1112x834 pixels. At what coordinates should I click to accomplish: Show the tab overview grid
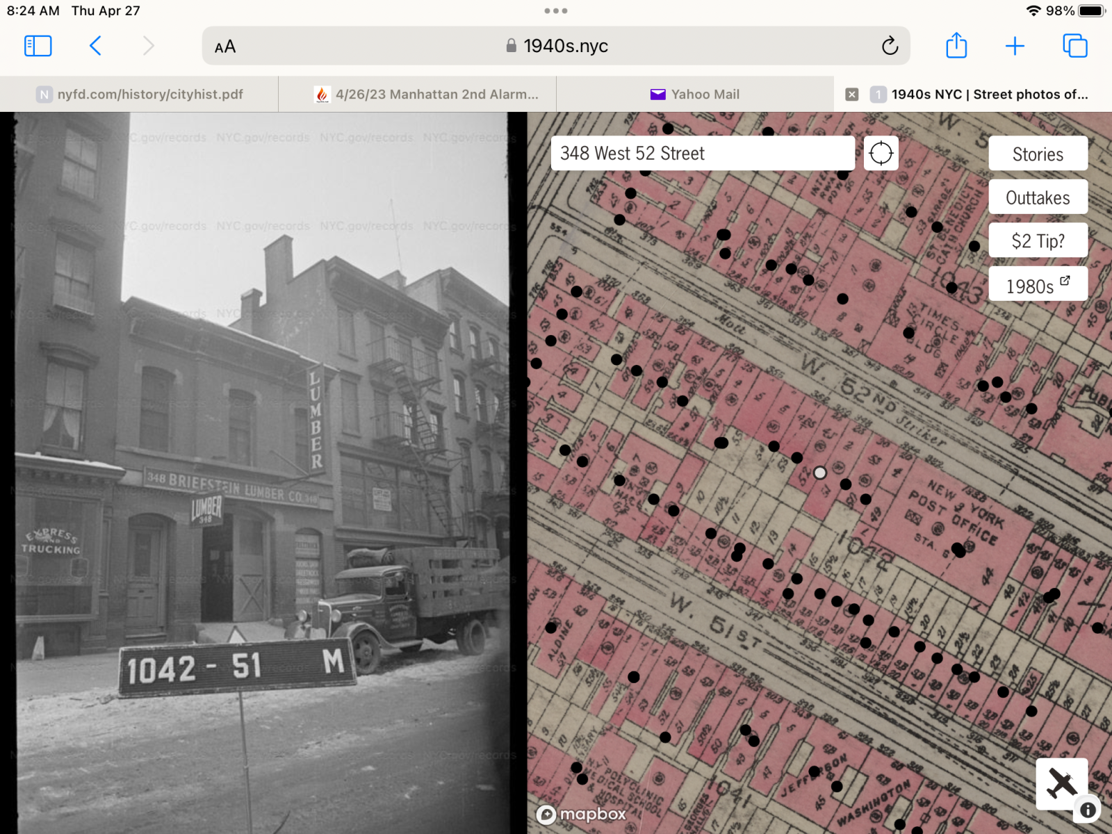(1075, 46)
